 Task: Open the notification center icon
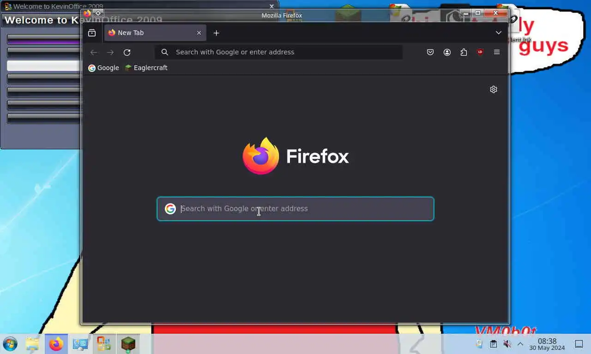[579, 344]
